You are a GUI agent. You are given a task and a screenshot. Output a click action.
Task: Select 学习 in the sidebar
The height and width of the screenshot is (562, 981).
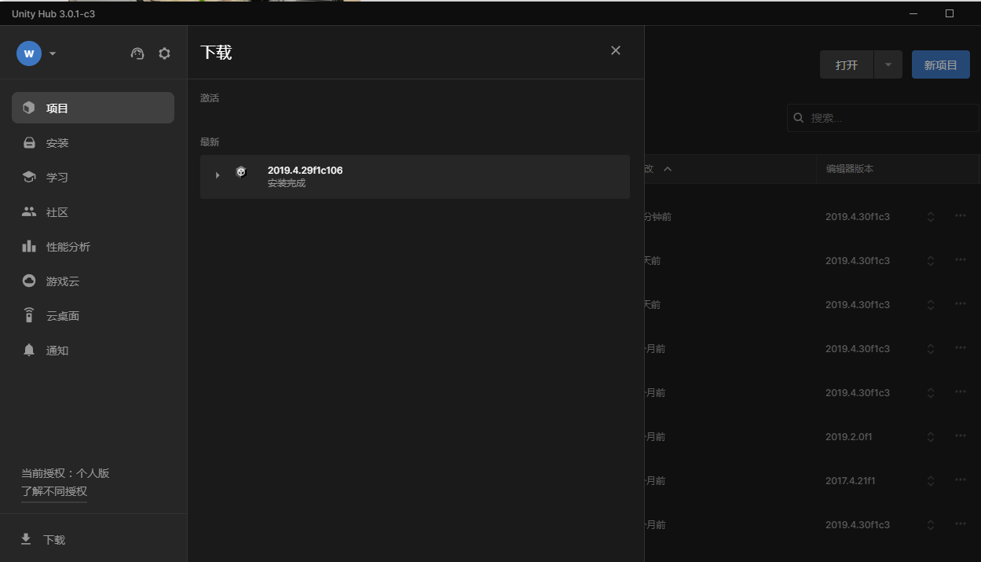(x=93, y=177)
